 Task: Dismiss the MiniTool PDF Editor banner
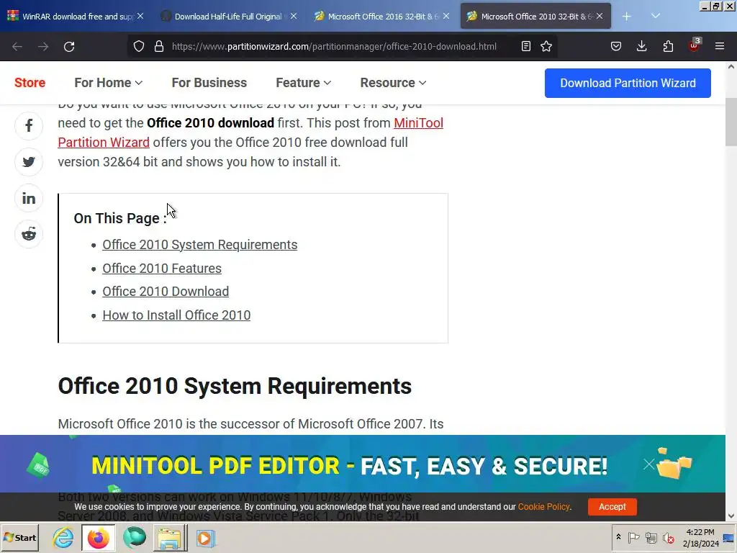[x=648, y=464]
